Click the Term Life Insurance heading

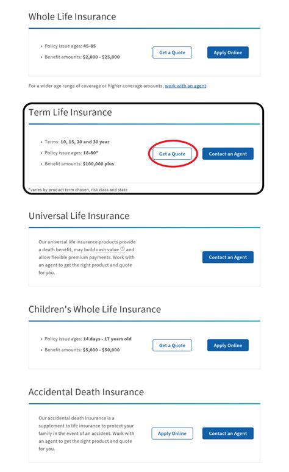click(x=70, y=112)
